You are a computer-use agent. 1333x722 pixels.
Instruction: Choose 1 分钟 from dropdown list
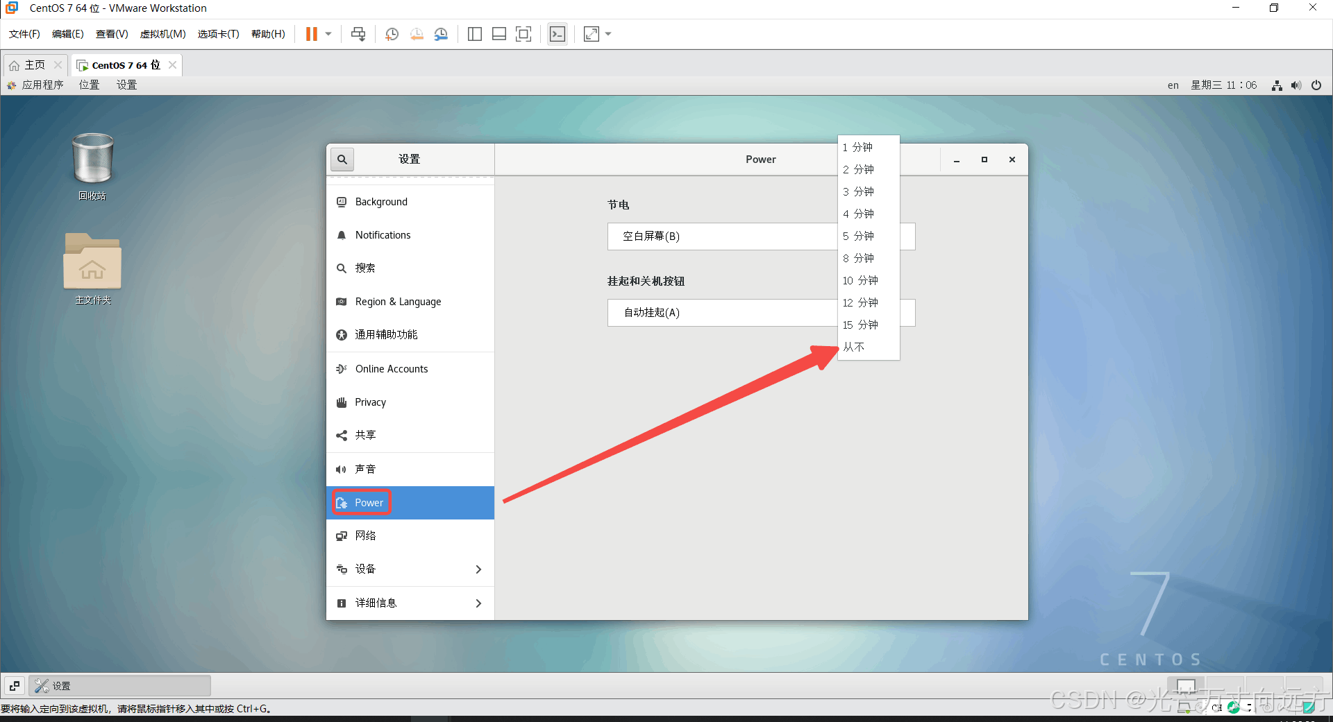point(869,147)
